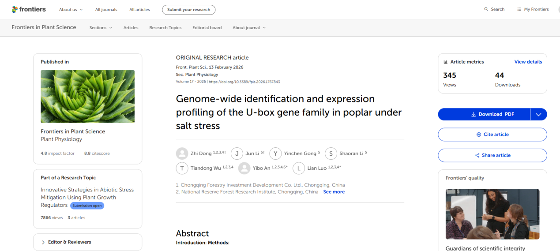The width and height of the screenshot is (560, 251).
Task: Click the Cite article button
Action: point(492,135)
